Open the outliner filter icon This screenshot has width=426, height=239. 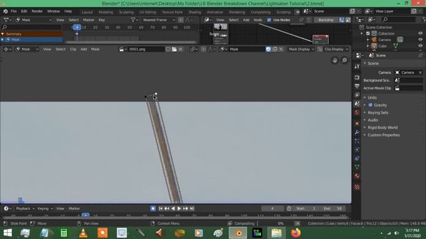pos(424,19)
